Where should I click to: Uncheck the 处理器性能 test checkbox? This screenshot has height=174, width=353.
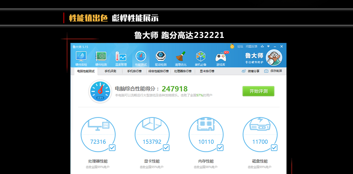[112, 148]
